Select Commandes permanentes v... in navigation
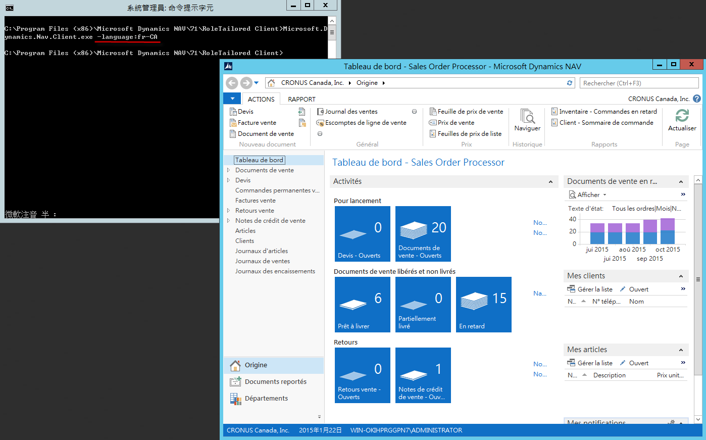706x440 pixels. (277, 190)
